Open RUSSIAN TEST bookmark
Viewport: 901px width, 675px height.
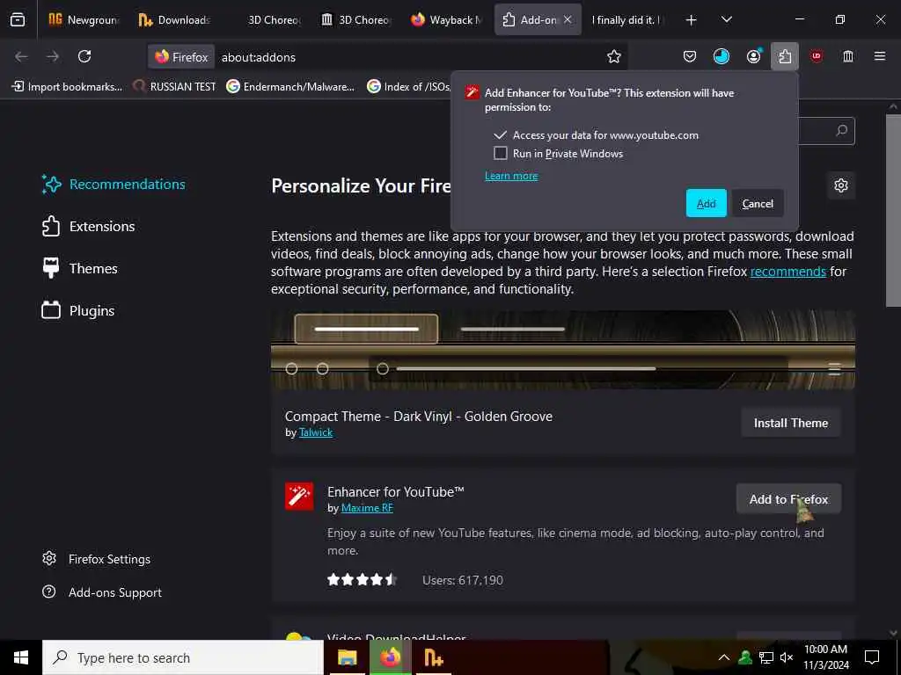pos(174,87)
